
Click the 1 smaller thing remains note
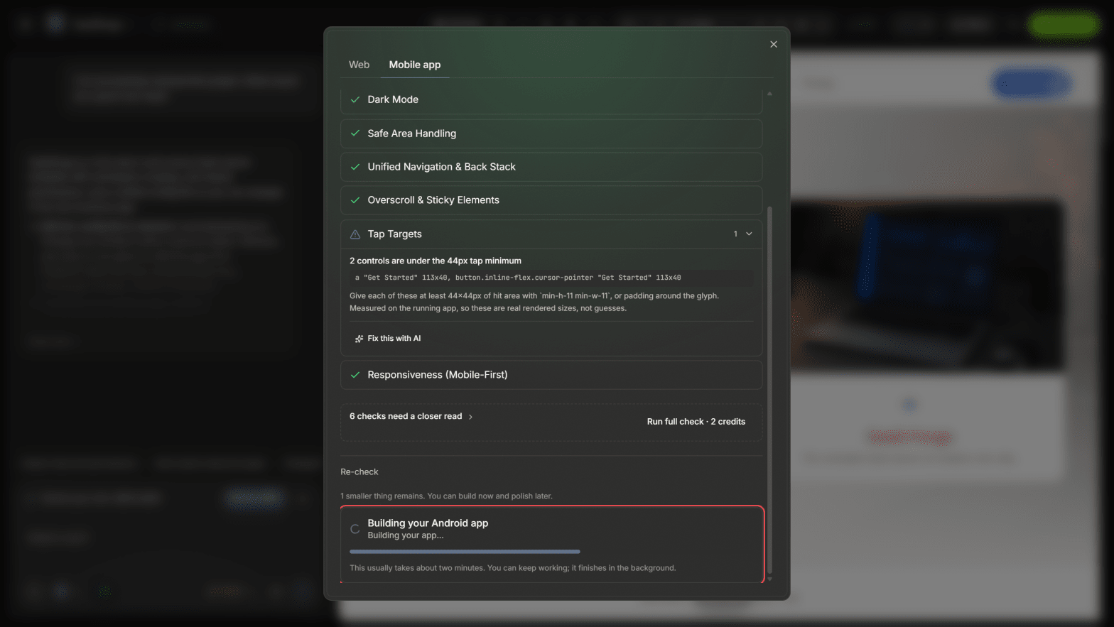click(446, 496)
